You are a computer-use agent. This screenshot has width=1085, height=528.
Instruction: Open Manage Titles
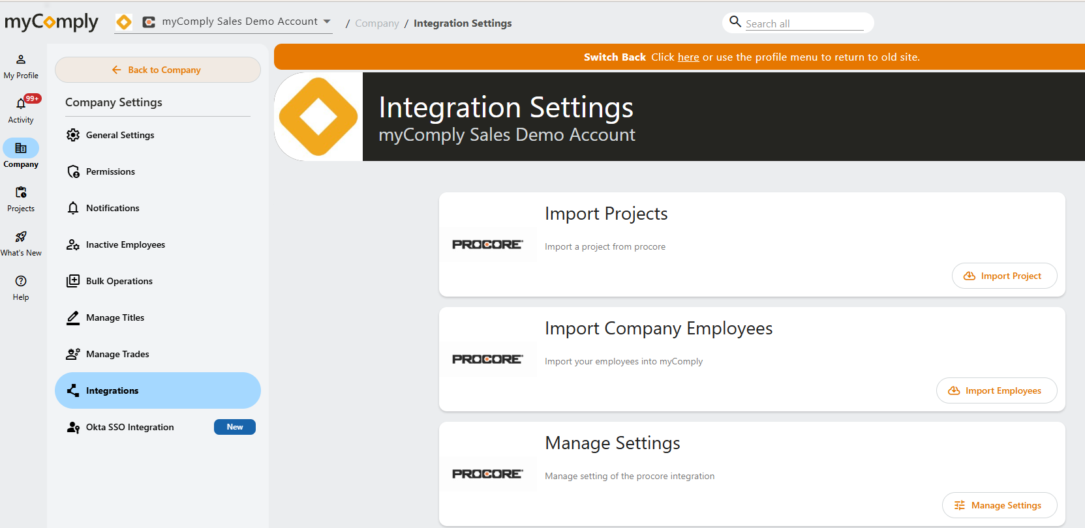(x=158, y=317)
